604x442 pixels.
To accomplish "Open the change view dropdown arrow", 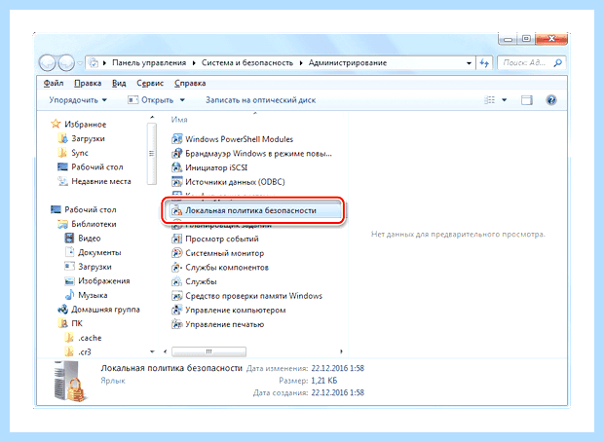I will click(505, 100).
